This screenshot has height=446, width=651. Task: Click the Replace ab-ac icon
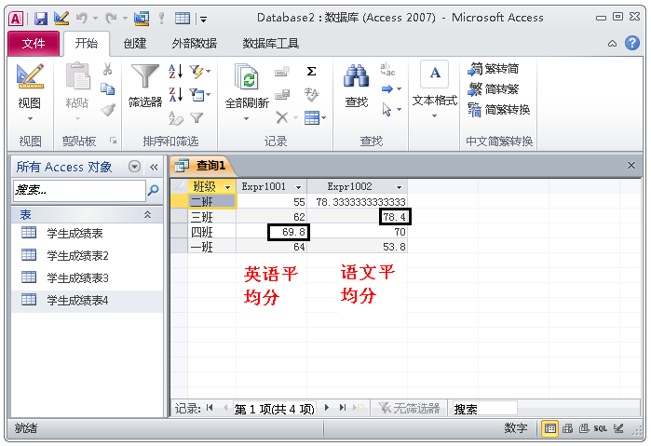coord(387,69)
